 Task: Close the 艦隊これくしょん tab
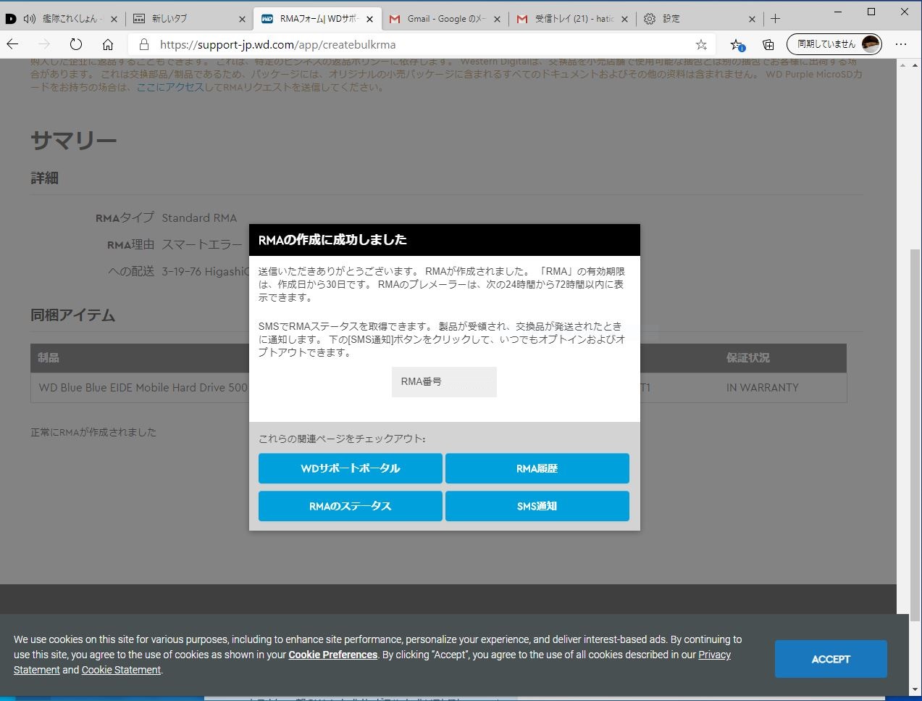[114, 19]
